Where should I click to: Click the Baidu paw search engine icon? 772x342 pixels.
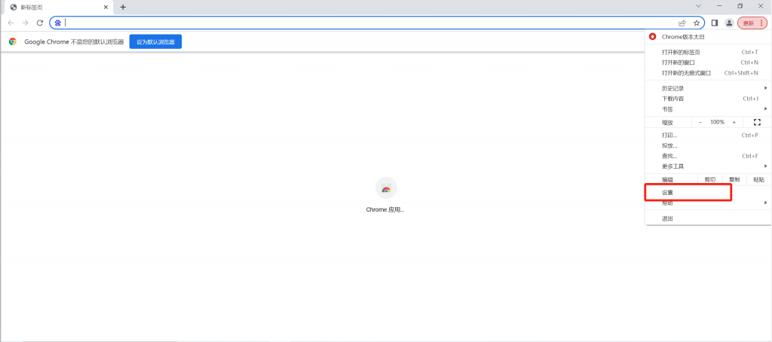57,23
